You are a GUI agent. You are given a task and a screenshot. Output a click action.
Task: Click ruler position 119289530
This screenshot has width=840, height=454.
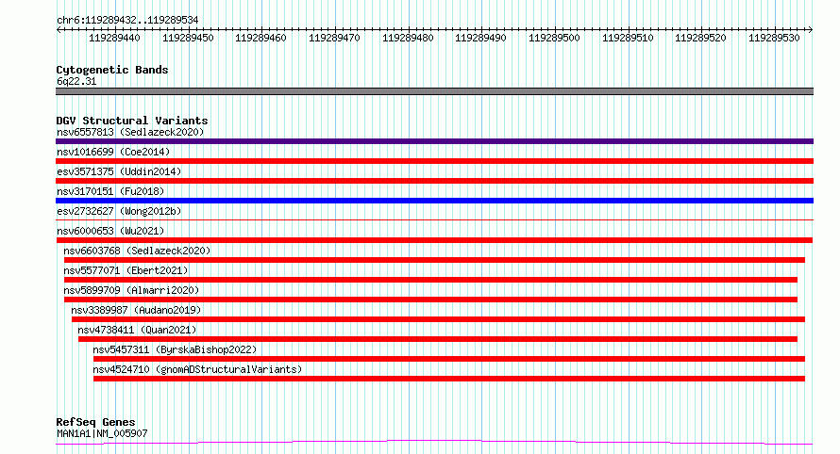pos(774,38)
